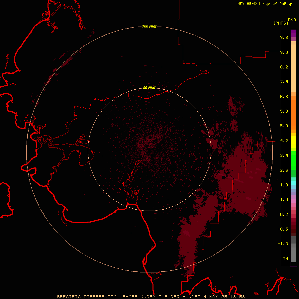Click the 2.6 value on the color scale

(x=284, y=170)
